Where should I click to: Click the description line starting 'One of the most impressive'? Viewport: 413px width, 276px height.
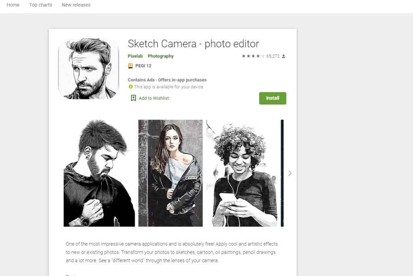pos(172,244)
